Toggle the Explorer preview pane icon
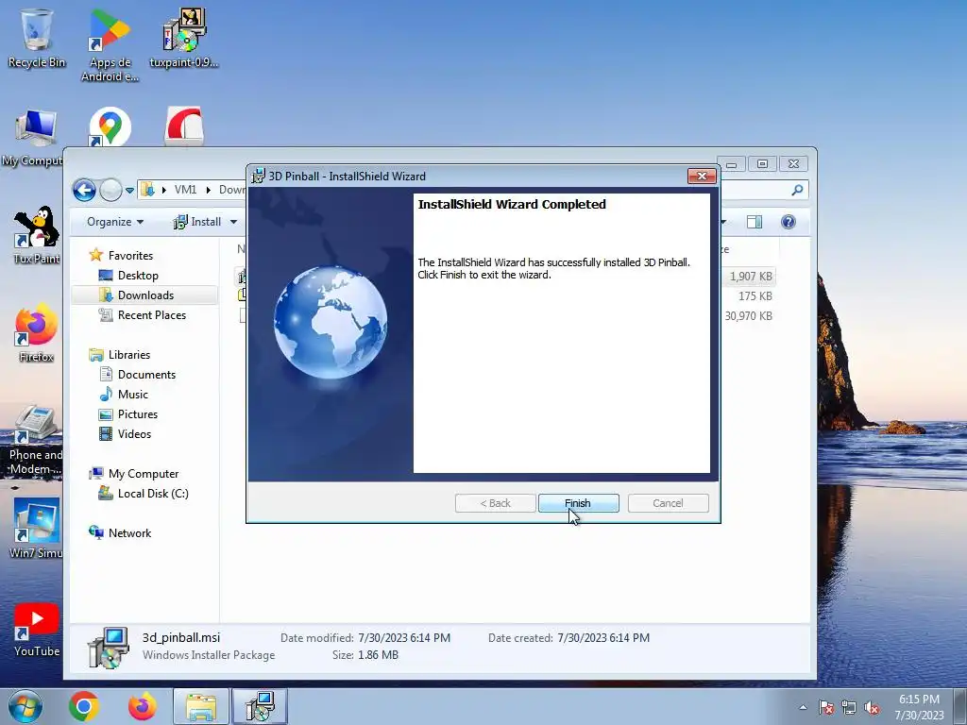The height and width of the screenshot is (725, 967). click(x=755, y=222)
